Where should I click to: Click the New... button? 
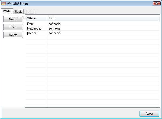(x=13, y=19)
